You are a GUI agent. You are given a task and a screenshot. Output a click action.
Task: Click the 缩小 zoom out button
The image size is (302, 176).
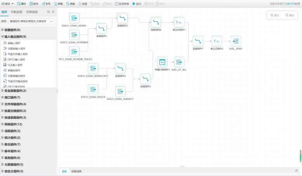tap(289, 15)
